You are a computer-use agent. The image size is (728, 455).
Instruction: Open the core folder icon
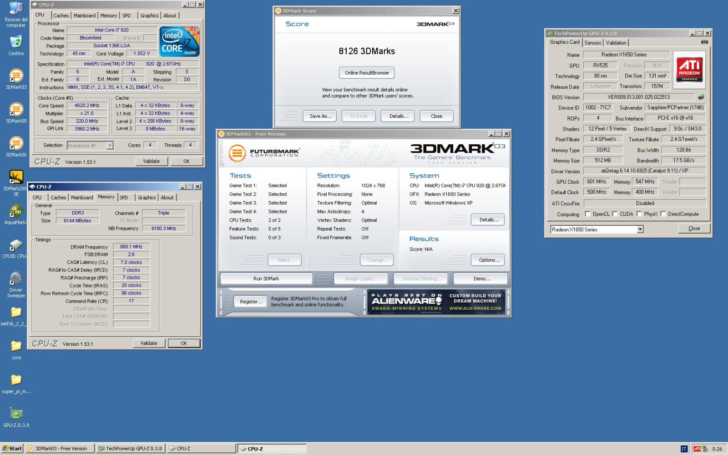16,350
